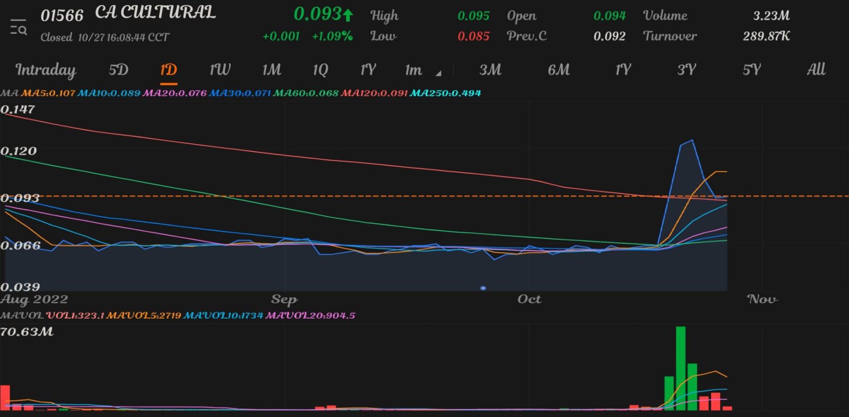Click the tallest green volume bar
This screenshot has width=849, height=417.
681,368
